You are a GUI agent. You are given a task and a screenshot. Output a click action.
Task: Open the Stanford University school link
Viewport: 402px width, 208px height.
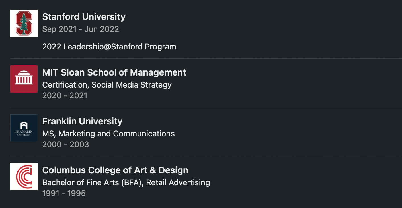tap(84, 17)
